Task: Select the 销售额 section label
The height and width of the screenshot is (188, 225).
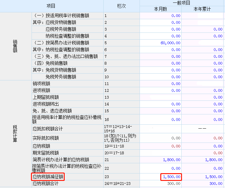Action: [15, 46]
